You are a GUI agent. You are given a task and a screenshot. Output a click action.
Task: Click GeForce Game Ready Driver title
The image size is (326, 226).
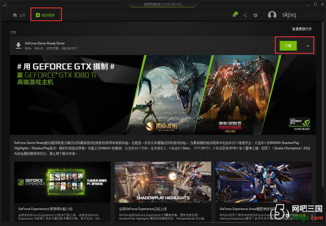(45, 43)
